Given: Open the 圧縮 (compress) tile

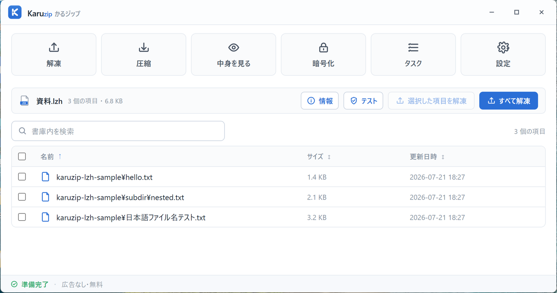Looking at the screenshot, I should (x=144, y=54).
